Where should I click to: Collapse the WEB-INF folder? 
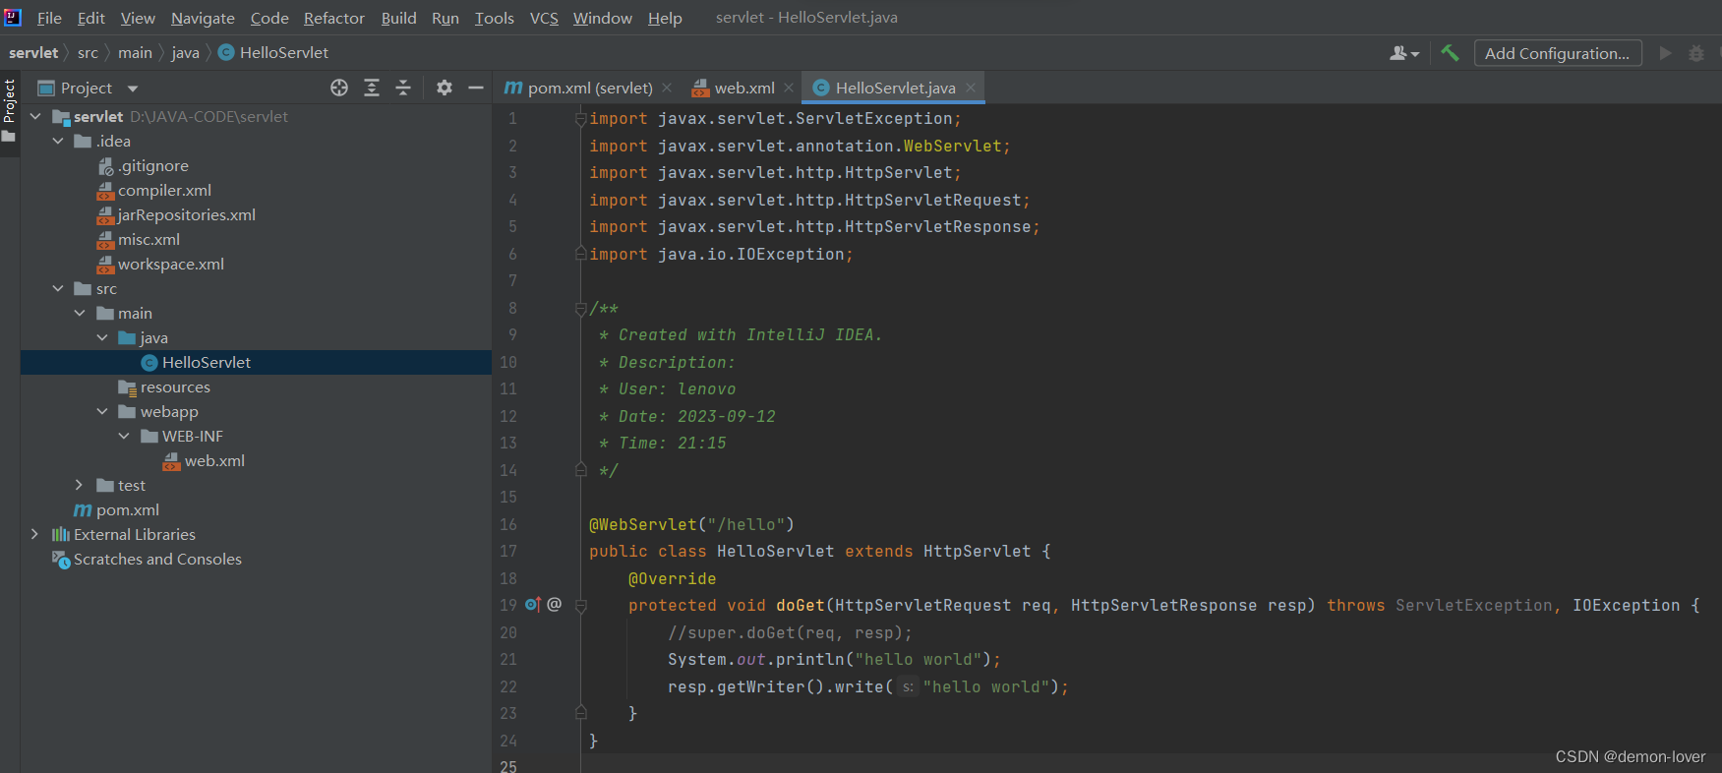124,436
